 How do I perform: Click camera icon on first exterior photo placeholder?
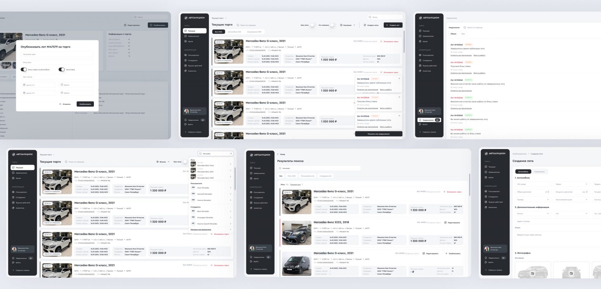[x=532, y=273]
